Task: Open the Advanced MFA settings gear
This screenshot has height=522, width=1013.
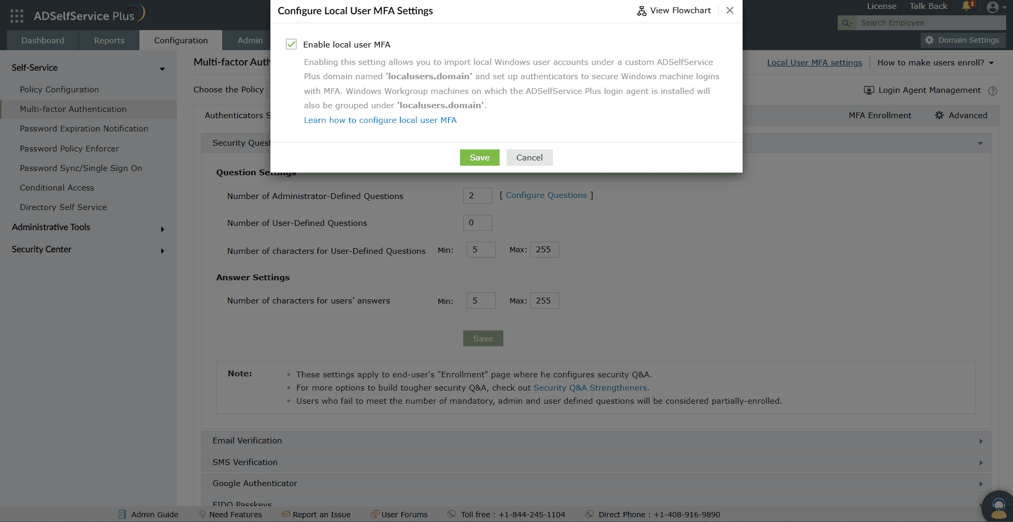Action: pyautogui.click(x=939, y=115)
